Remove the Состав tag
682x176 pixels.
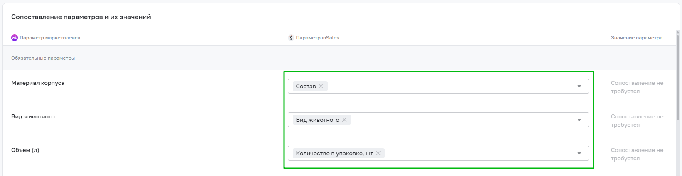point(321,86)
